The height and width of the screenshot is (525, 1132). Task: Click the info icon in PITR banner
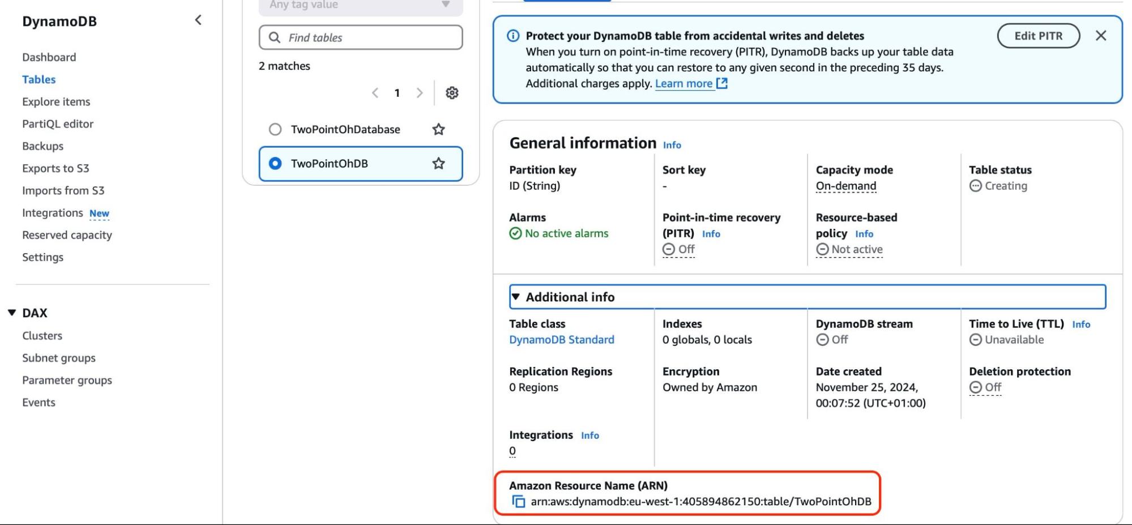(513, 36)
